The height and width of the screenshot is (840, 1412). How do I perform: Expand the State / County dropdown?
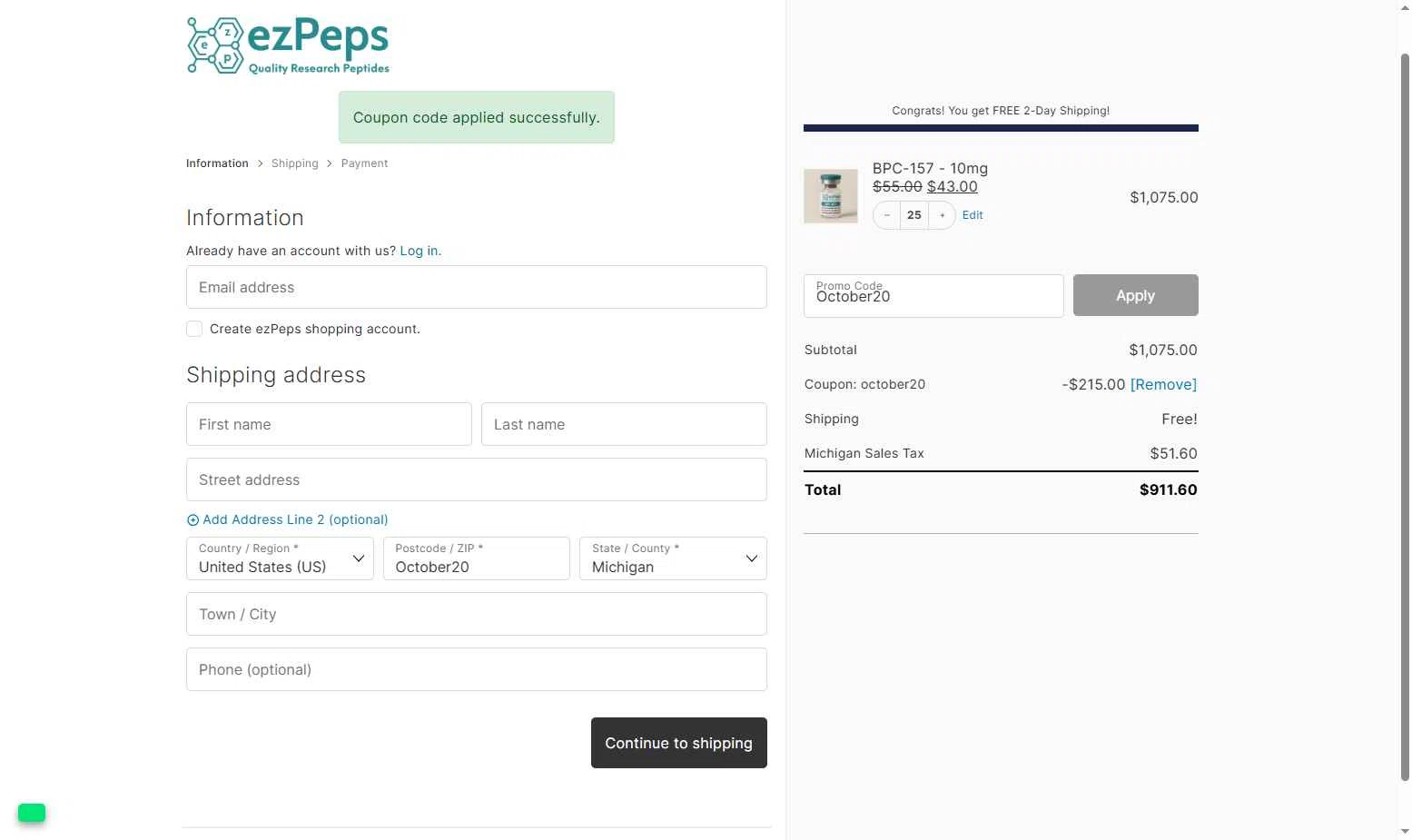coord(673,558)
